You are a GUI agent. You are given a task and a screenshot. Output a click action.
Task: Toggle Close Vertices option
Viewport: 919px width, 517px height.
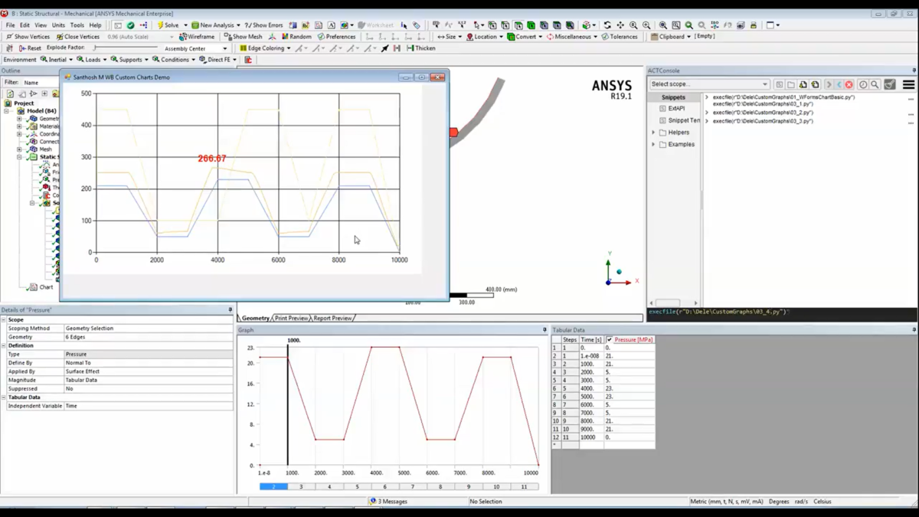click(78, 37)
